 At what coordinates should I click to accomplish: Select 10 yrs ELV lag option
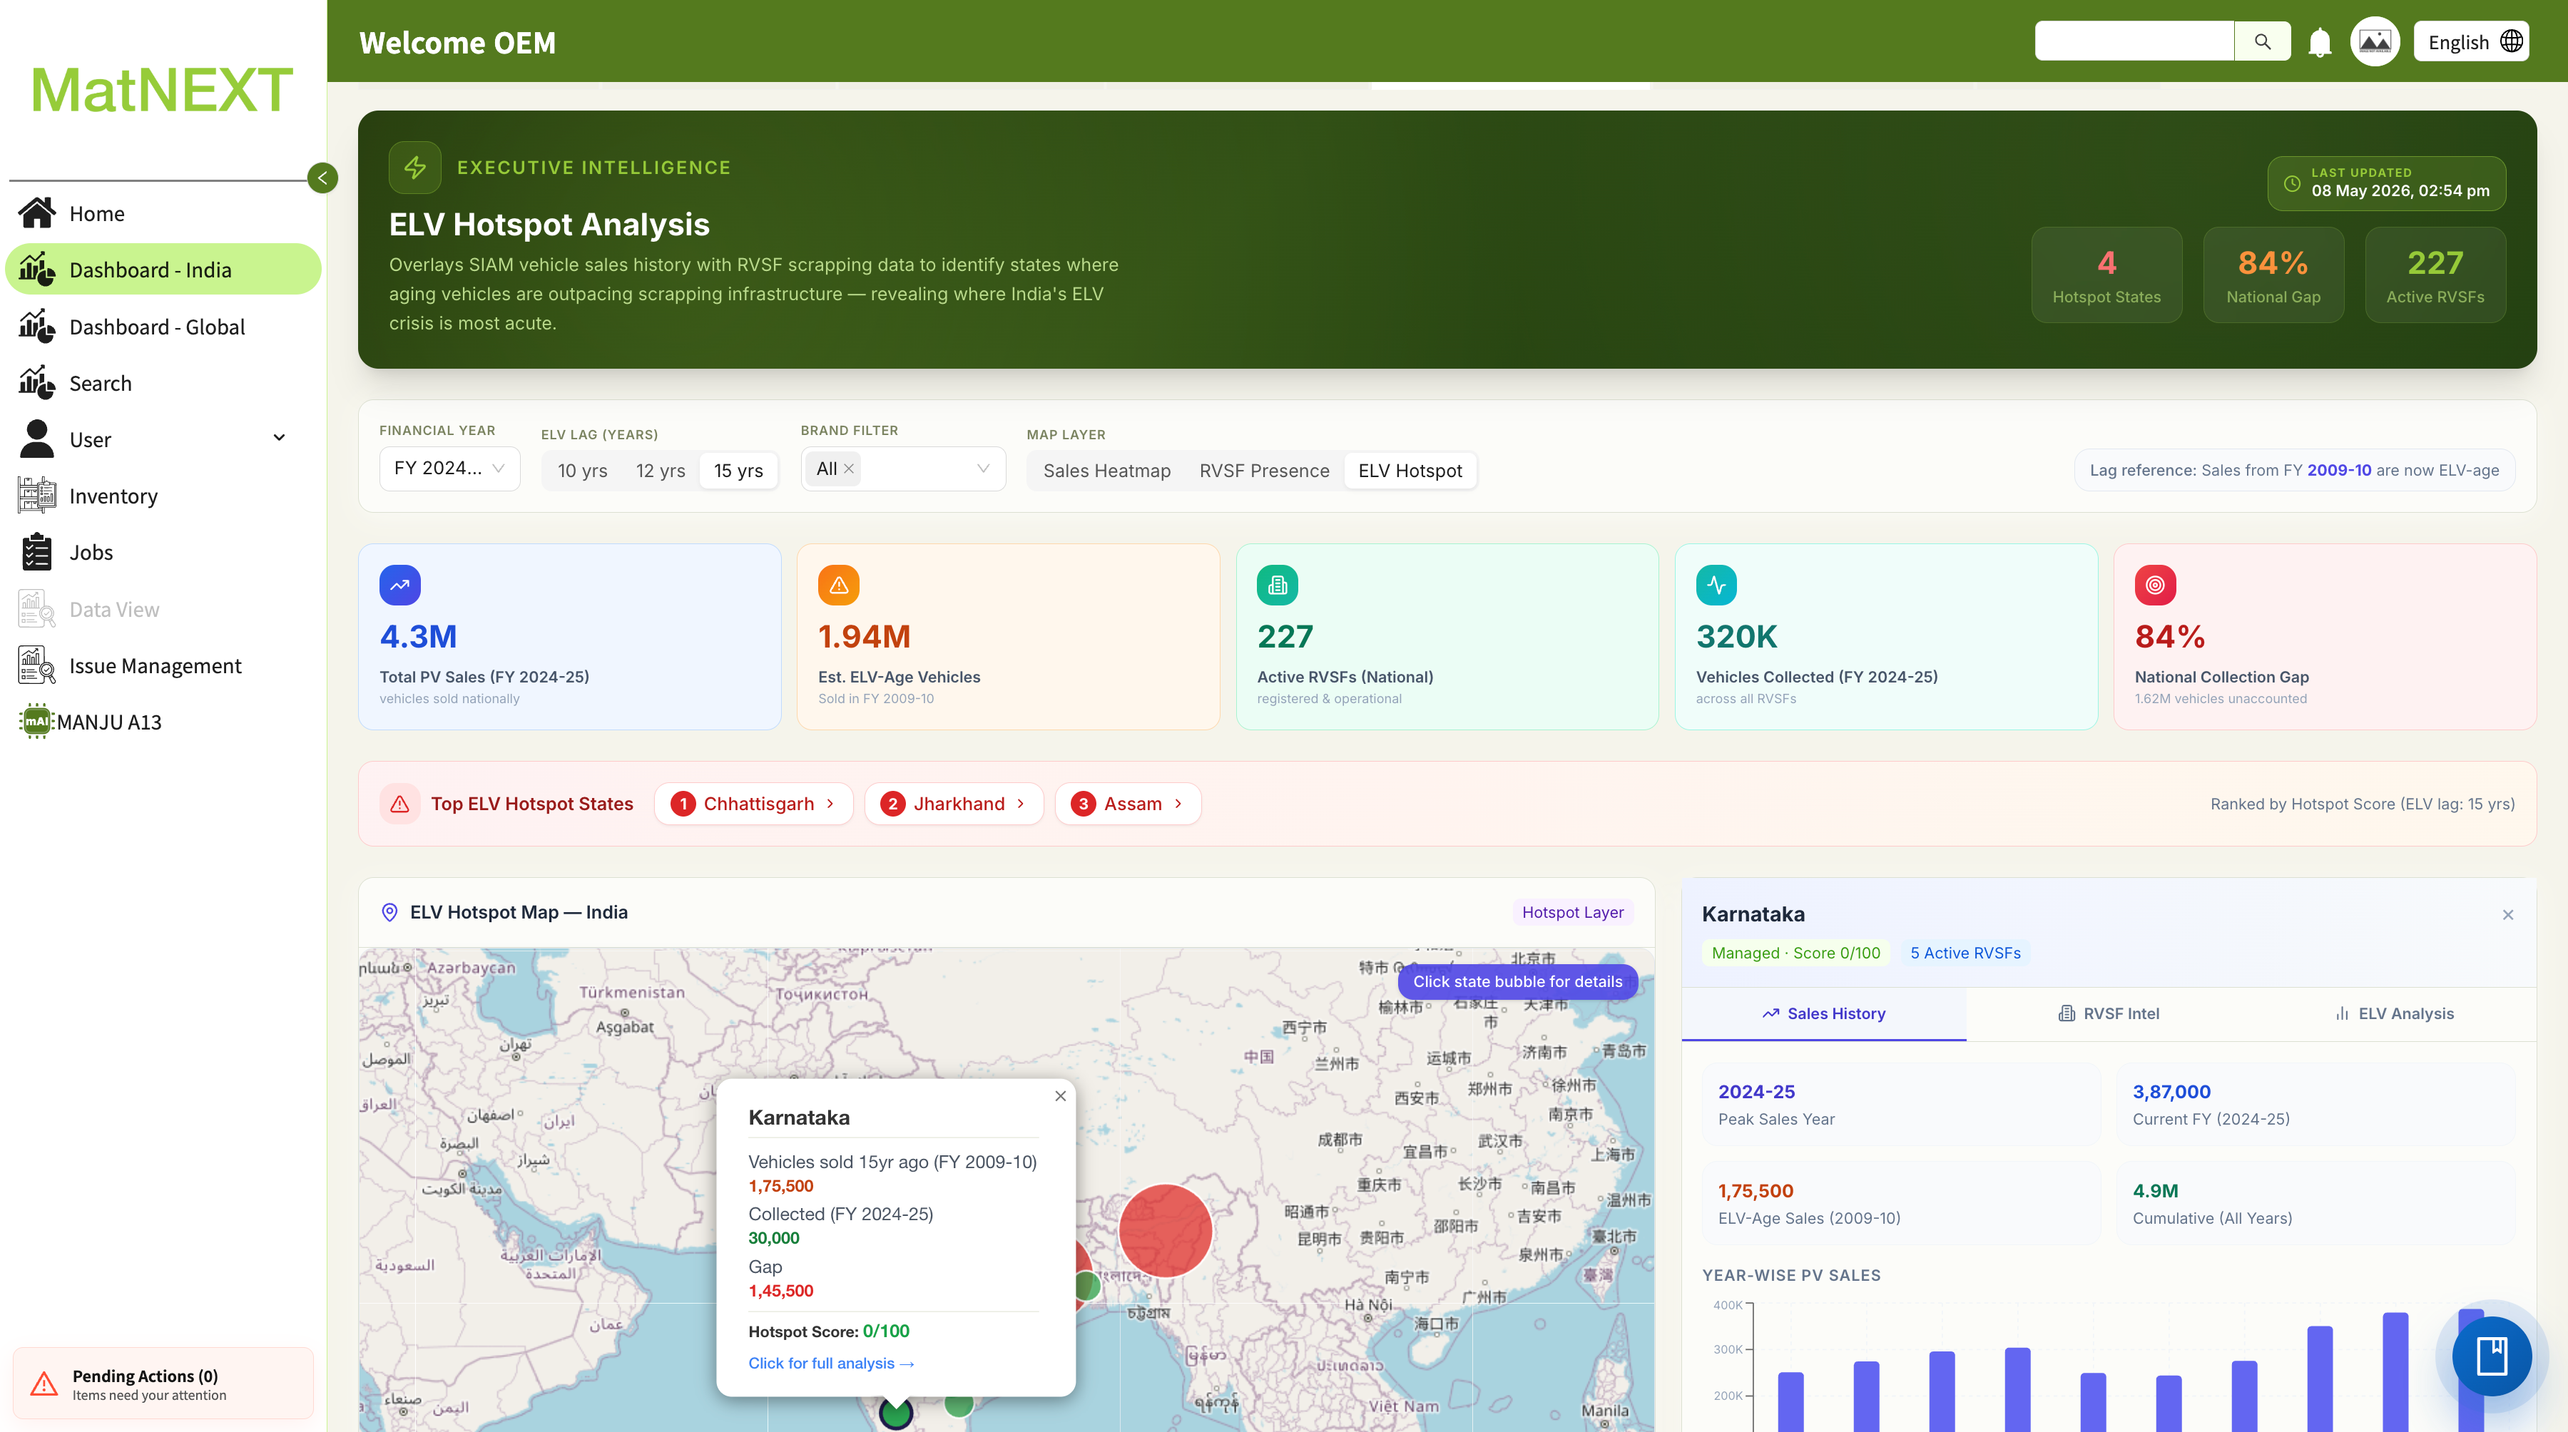tap(582, 471)
